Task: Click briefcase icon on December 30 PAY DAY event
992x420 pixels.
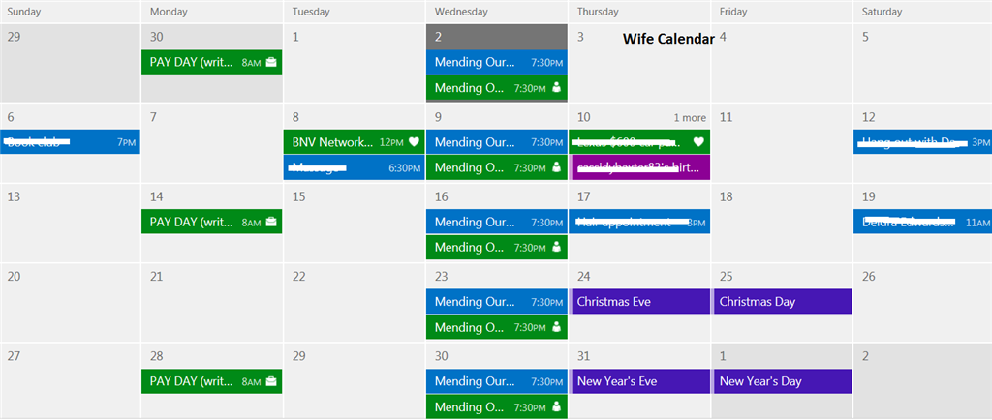Action: tap(271, 63)
